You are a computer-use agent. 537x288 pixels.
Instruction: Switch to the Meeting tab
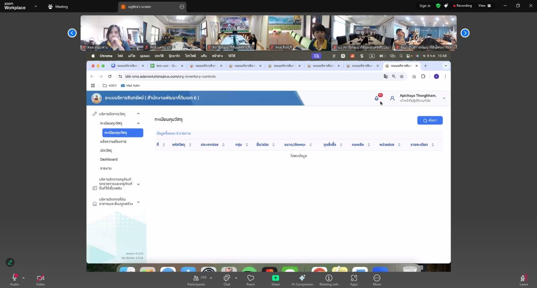click(58, 7)
